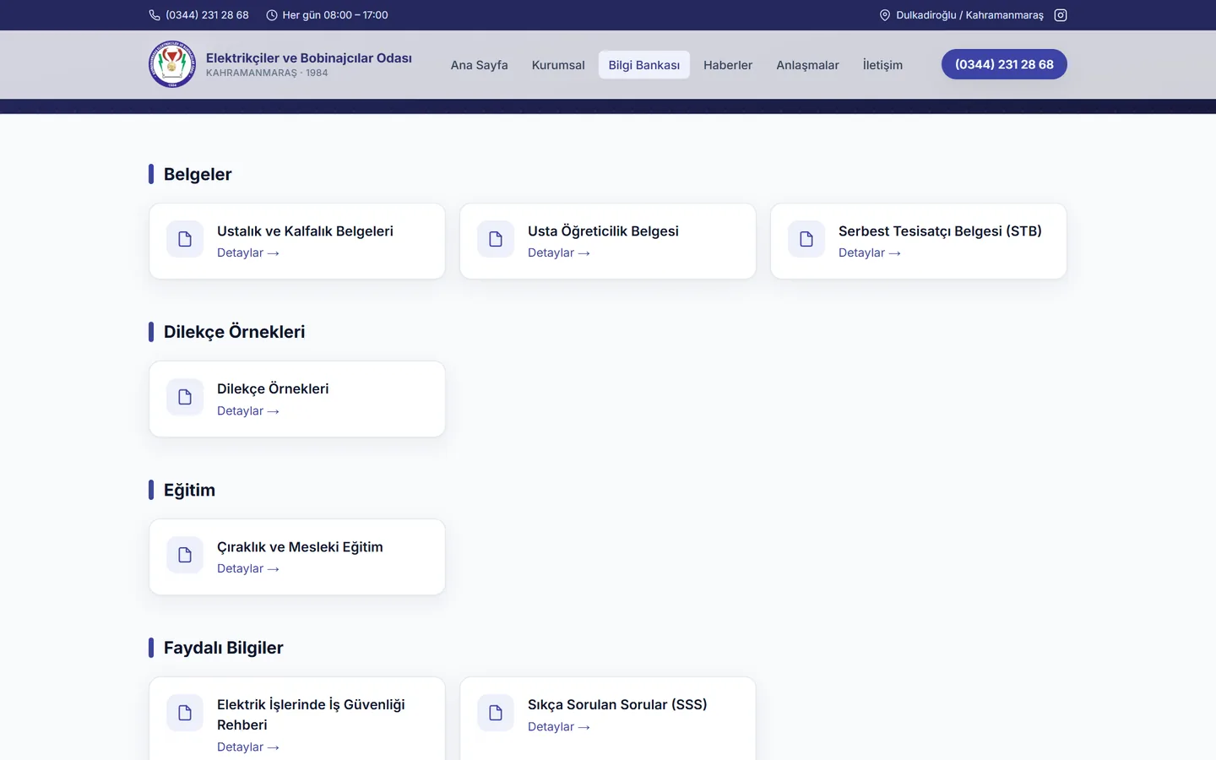Screen dimensions: 1216x760
Task: Click the document icon on the Usta Öğreticilik Belgesi card
Action: (x=496, y=239)
